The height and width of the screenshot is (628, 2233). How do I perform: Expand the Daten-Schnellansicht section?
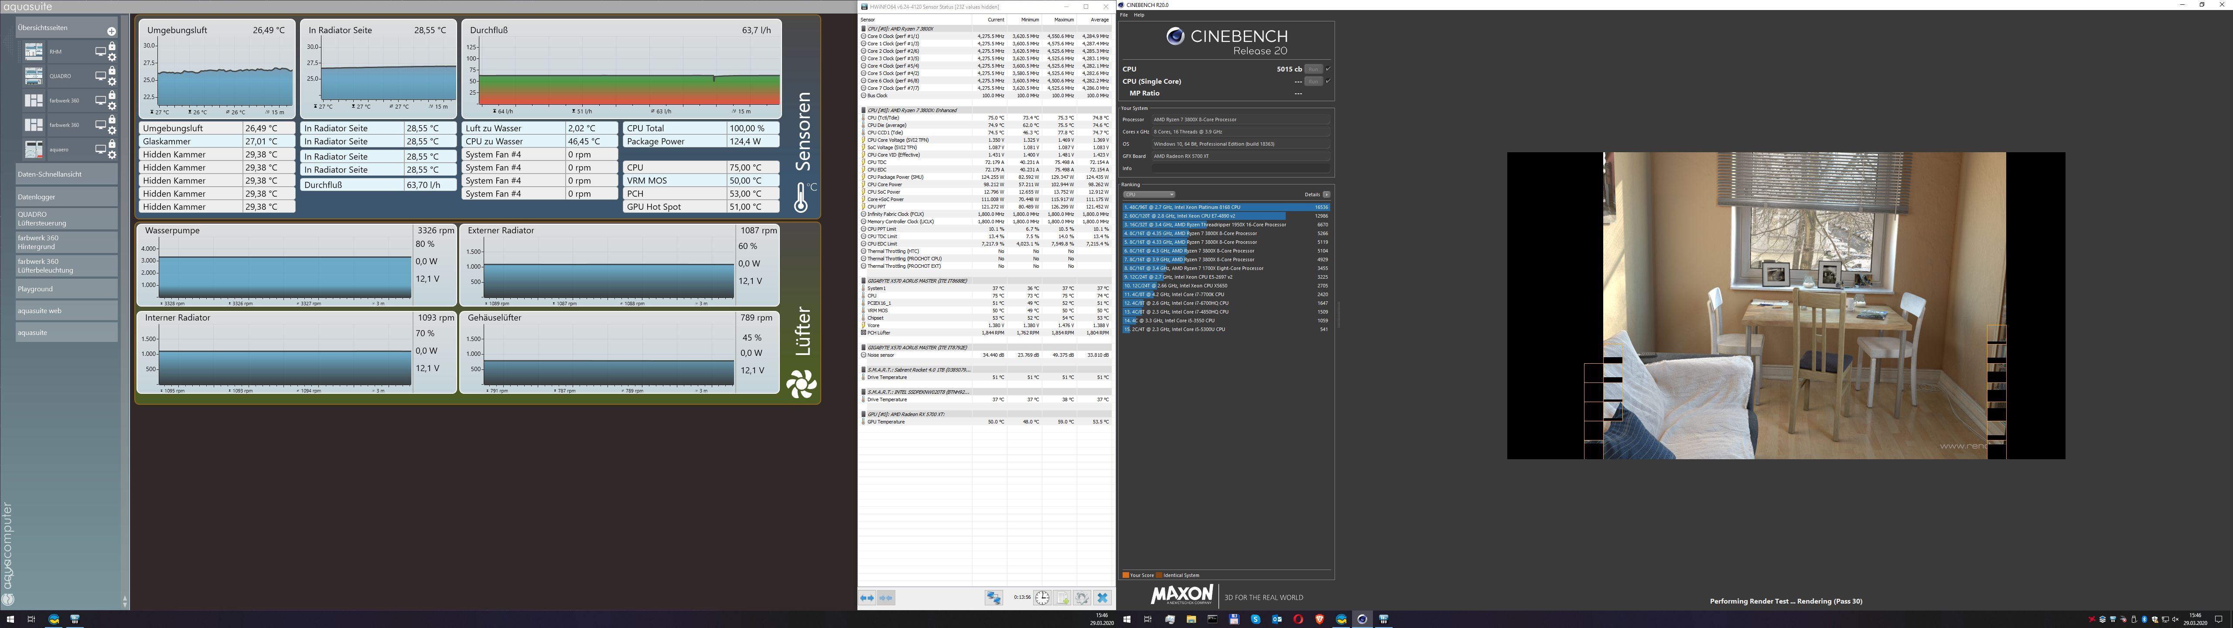coord(67,174)
